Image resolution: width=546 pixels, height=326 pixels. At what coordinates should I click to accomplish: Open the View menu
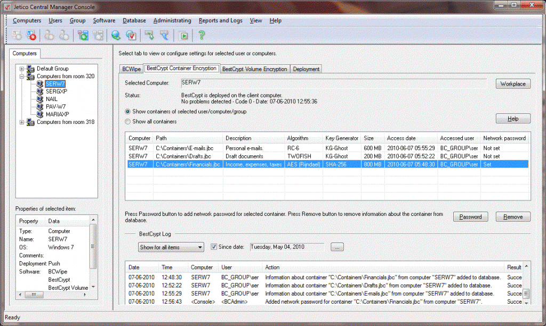pos(255,21)
